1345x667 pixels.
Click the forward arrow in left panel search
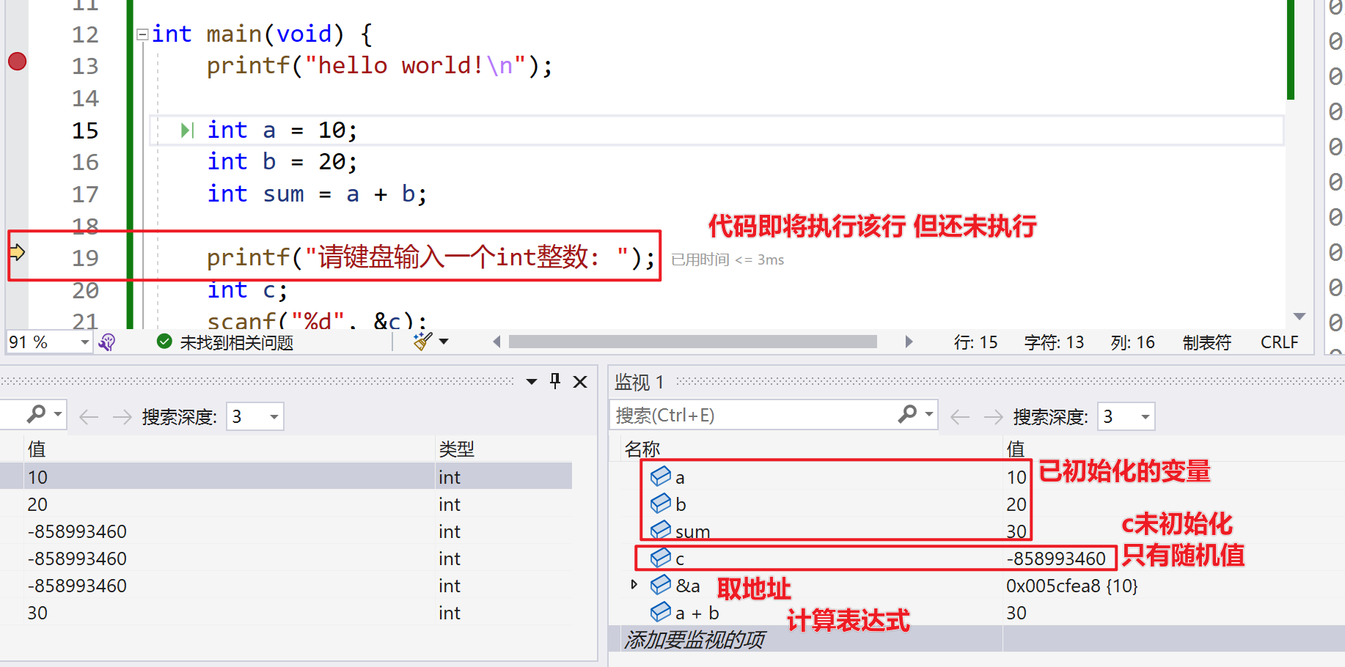[122, 417]
